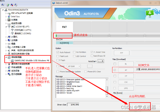160x112 pixels.
Task: Toggle the Phone Bootloader Update checkbox
Action: point(58,72)
